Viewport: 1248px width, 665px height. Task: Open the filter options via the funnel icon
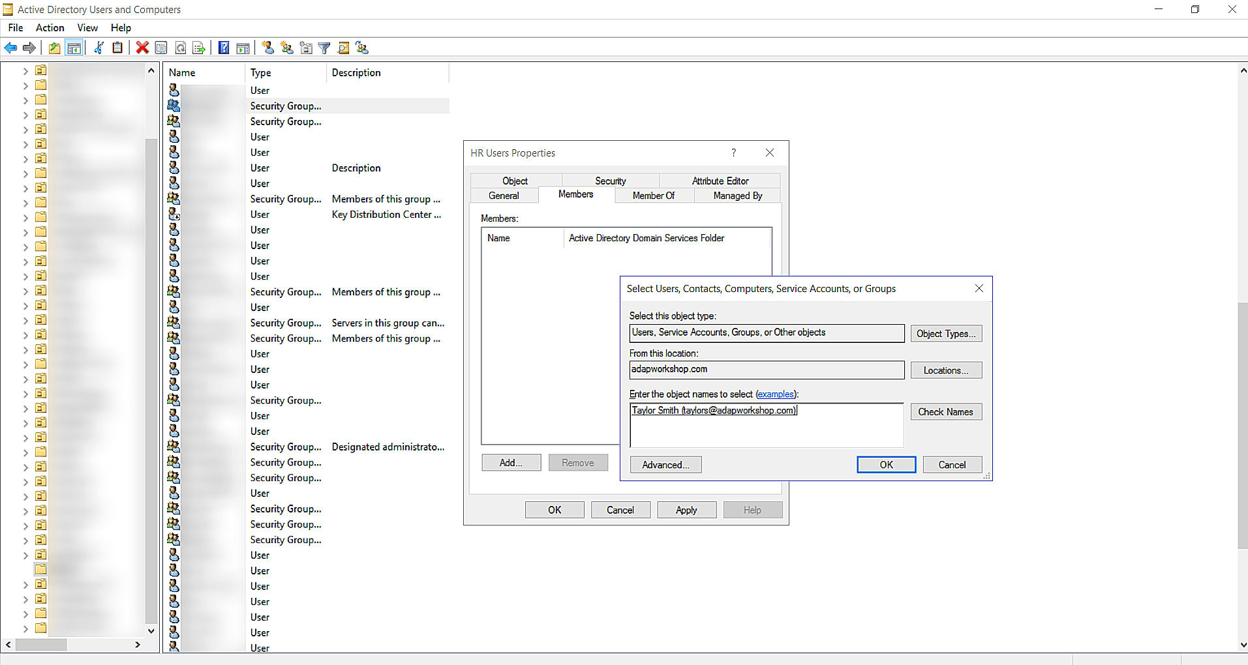[324, 48]
